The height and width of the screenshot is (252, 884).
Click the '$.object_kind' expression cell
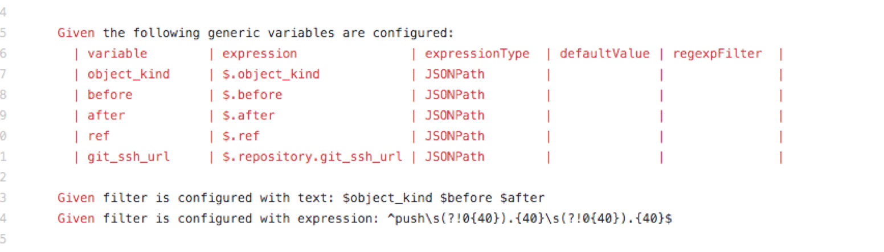(271, 75)
